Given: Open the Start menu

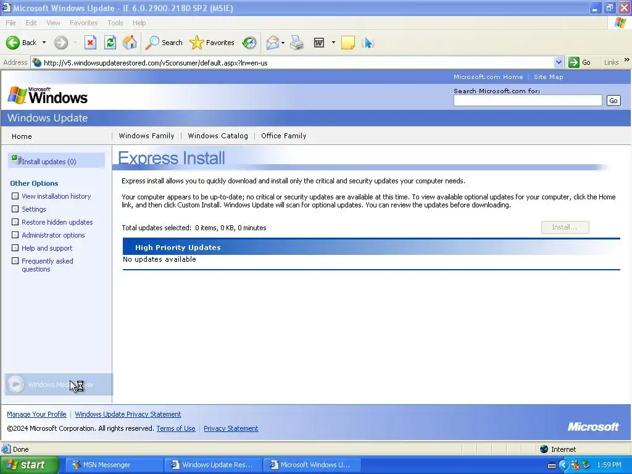Looking at the screenshot, I should [x=30, y=465].
